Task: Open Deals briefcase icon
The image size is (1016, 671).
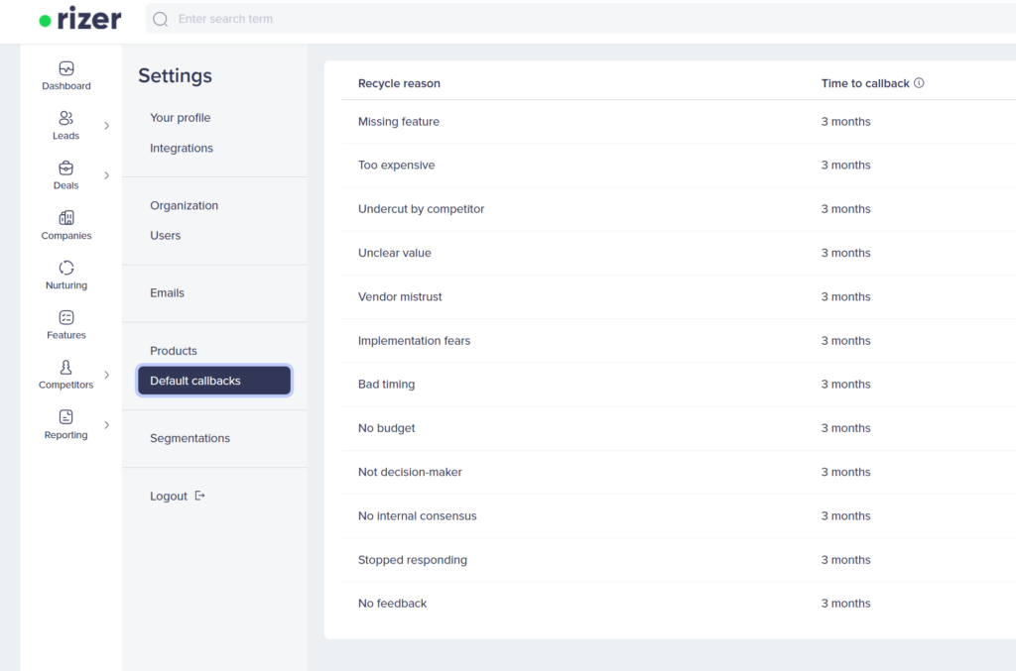Action: [x=66, y=168]
